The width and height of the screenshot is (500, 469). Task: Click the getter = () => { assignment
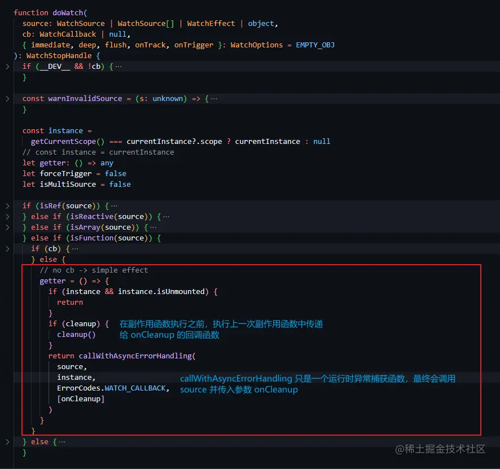(x=74, y=281)
